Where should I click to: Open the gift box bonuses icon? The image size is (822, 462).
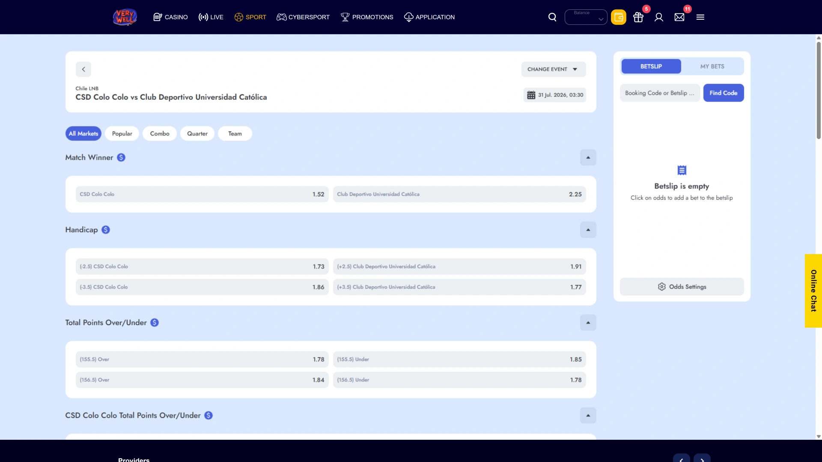638,17
